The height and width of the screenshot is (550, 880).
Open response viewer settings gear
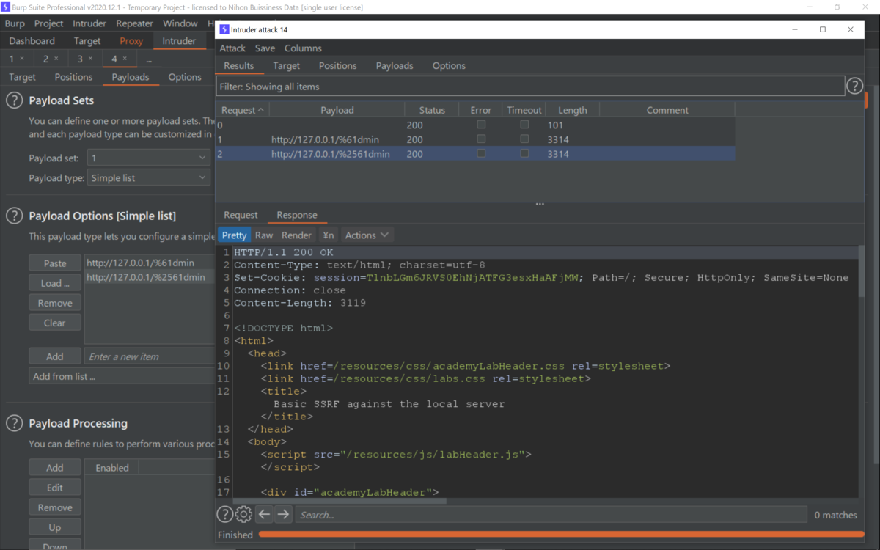click(244, 514)
